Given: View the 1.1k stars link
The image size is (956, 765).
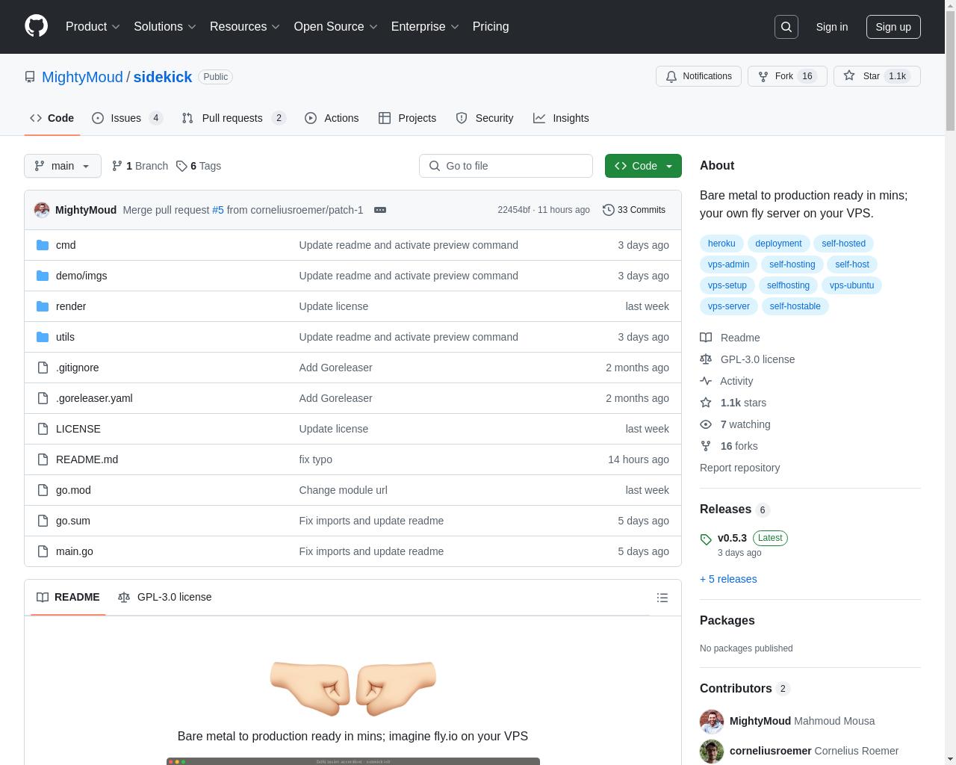Looking at the screenshot, I should [733, 403].
